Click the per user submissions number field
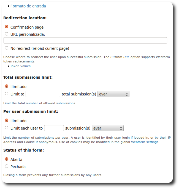Screen dimensions: 179x189 click(x=54, y=128)
